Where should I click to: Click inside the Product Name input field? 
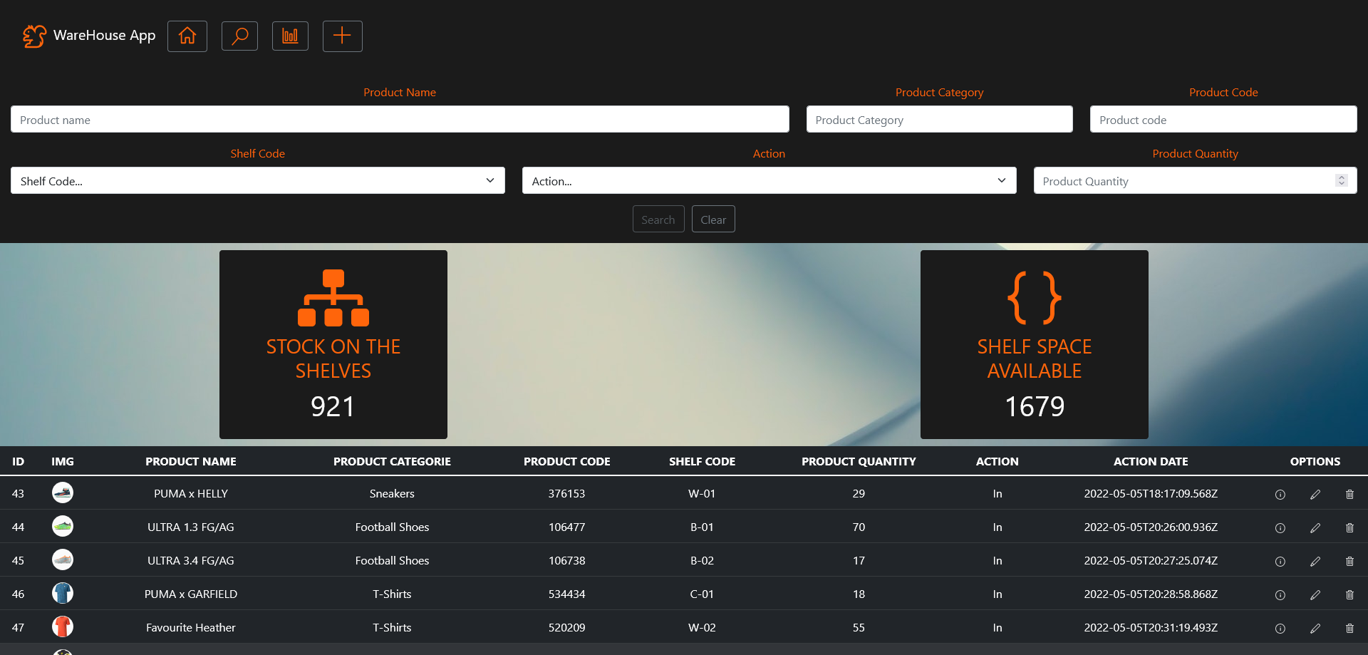pos(400,119)
